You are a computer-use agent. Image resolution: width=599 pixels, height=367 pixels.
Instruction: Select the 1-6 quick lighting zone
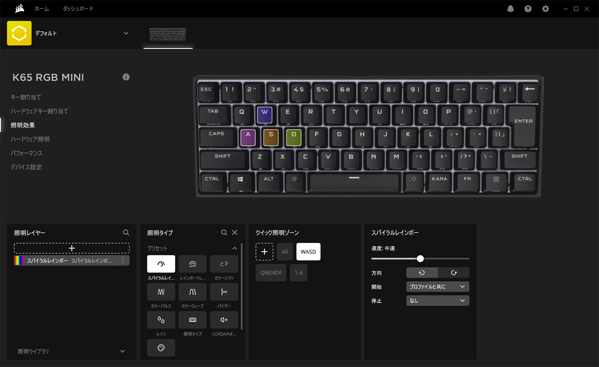[299, 273]
